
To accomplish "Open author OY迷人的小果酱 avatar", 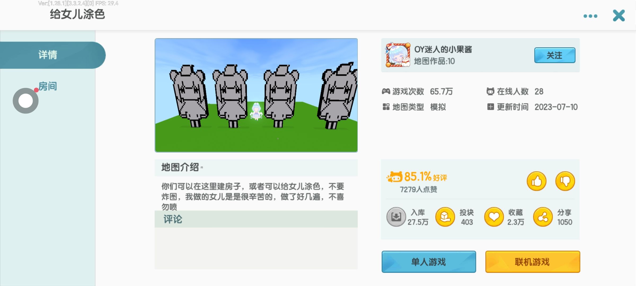I will [x=398, y=55].
